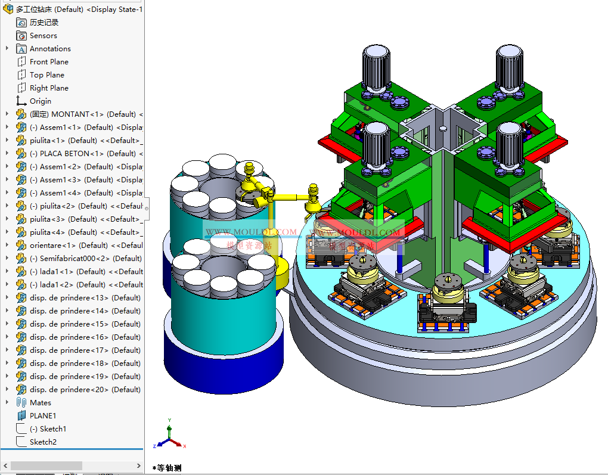Viewport: 608px width, 475px height.
Task: Click the XYZ orientation triad
Action: (x=170, y=436)
